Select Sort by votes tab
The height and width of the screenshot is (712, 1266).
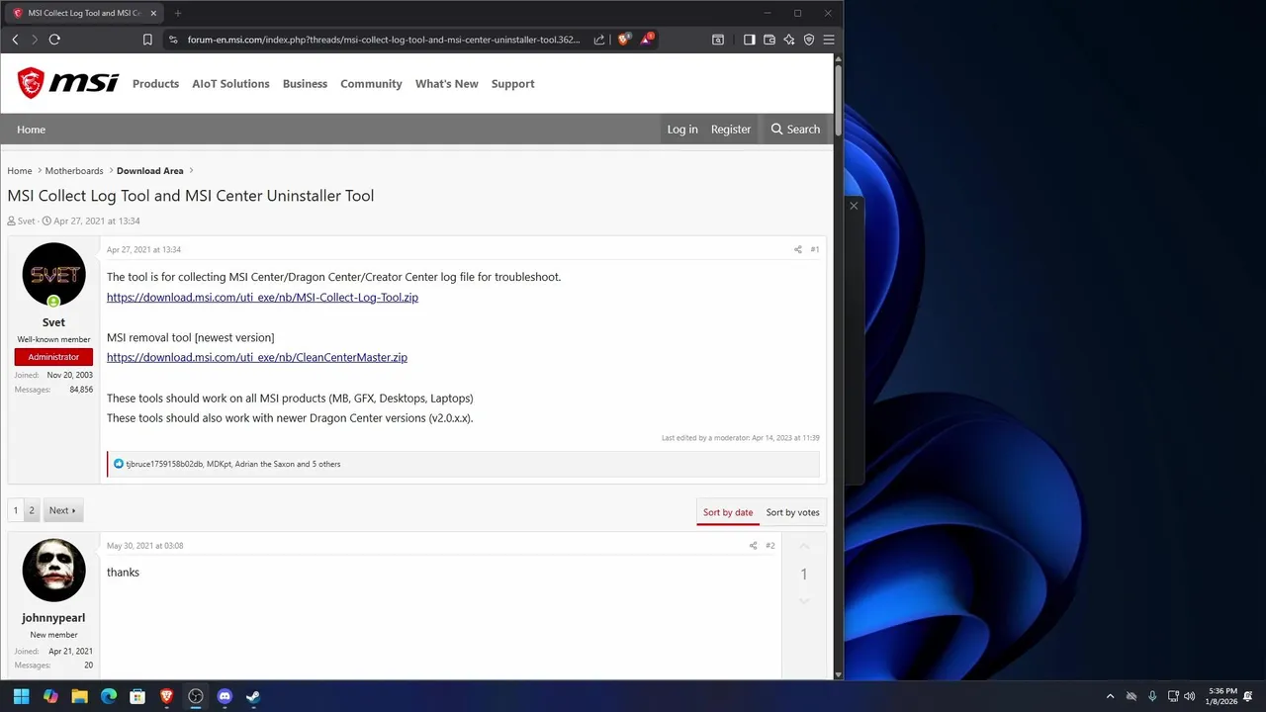click(793, 512)
